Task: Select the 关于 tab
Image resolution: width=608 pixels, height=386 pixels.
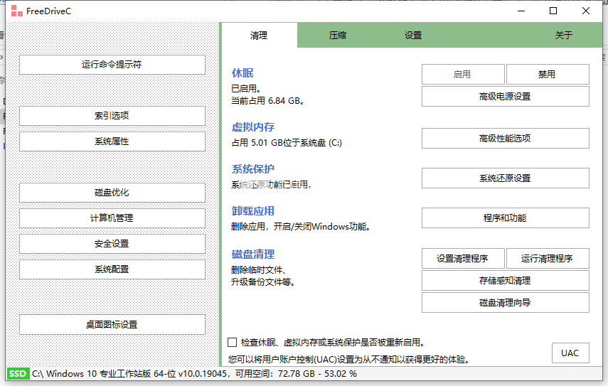Action: point(563,36)
